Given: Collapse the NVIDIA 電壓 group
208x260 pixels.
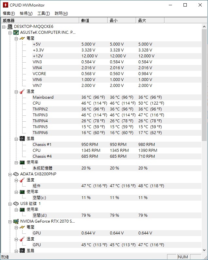Looking at the screenshot, I should tap(16, 228).
